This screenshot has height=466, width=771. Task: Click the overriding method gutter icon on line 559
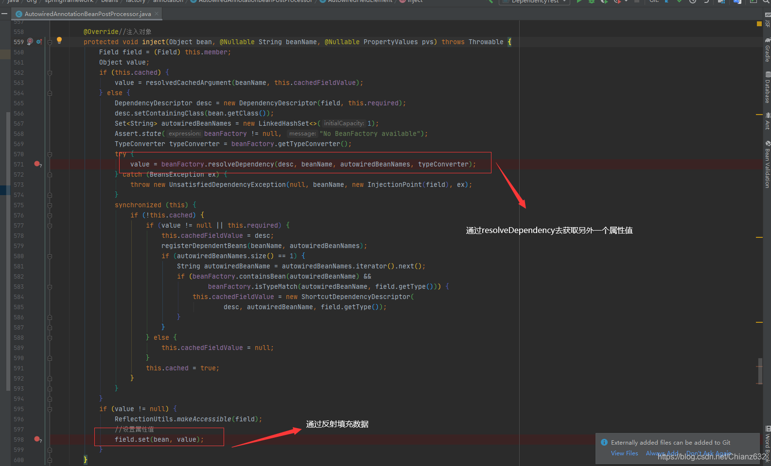[x=39, y=42]
